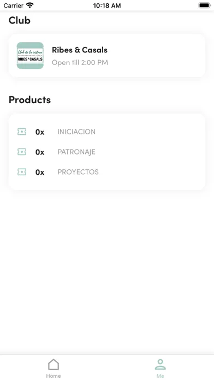Tap the 0x count beside INICIACION
Image resolution: width=214 pixels, height=380 pixels.
[x=40, y=132]
